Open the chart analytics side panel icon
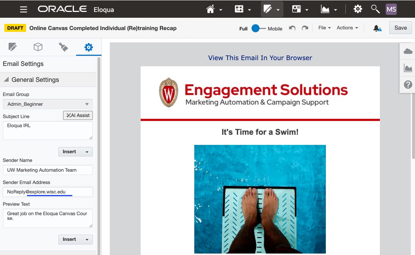 pos(408,68)
